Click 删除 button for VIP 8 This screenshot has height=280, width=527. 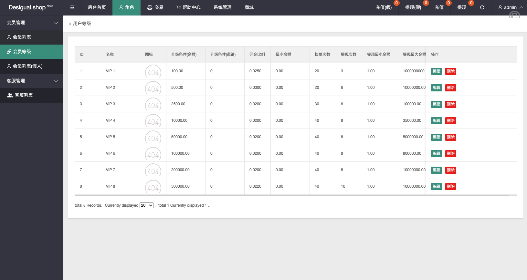(x=450, y=187)
